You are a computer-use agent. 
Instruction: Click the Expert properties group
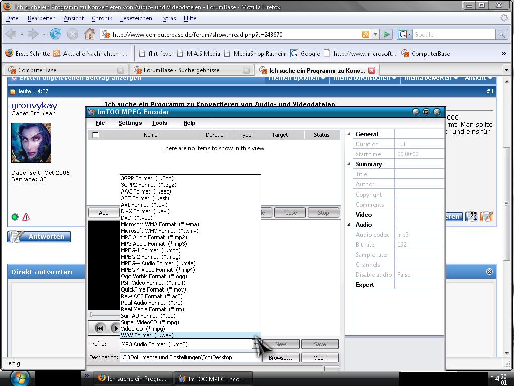[x=365, y=285]
